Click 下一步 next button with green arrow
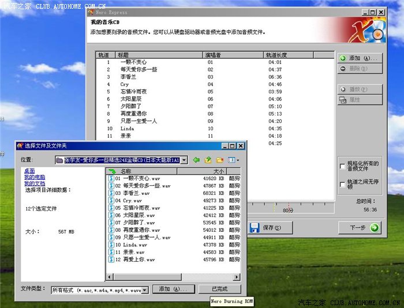This screenshot has width=404, height=308. coord(359,228)
